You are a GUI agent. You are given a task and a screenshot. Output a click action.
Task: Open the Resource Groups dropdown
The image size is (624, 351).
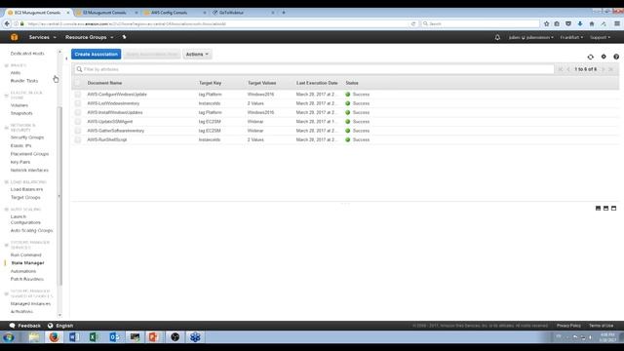coord(89,37)
